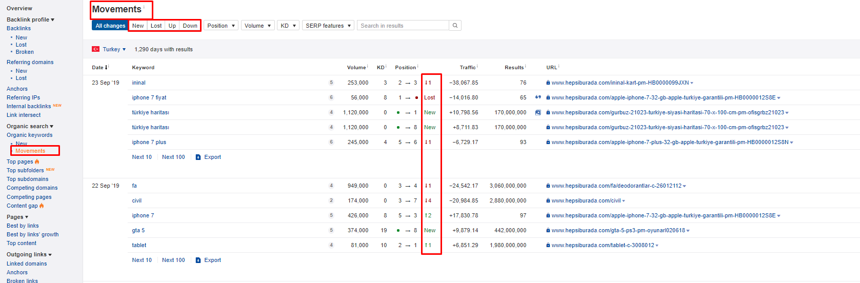
Task: Click Next 100 under 22 Sep results
Action: 173,260
